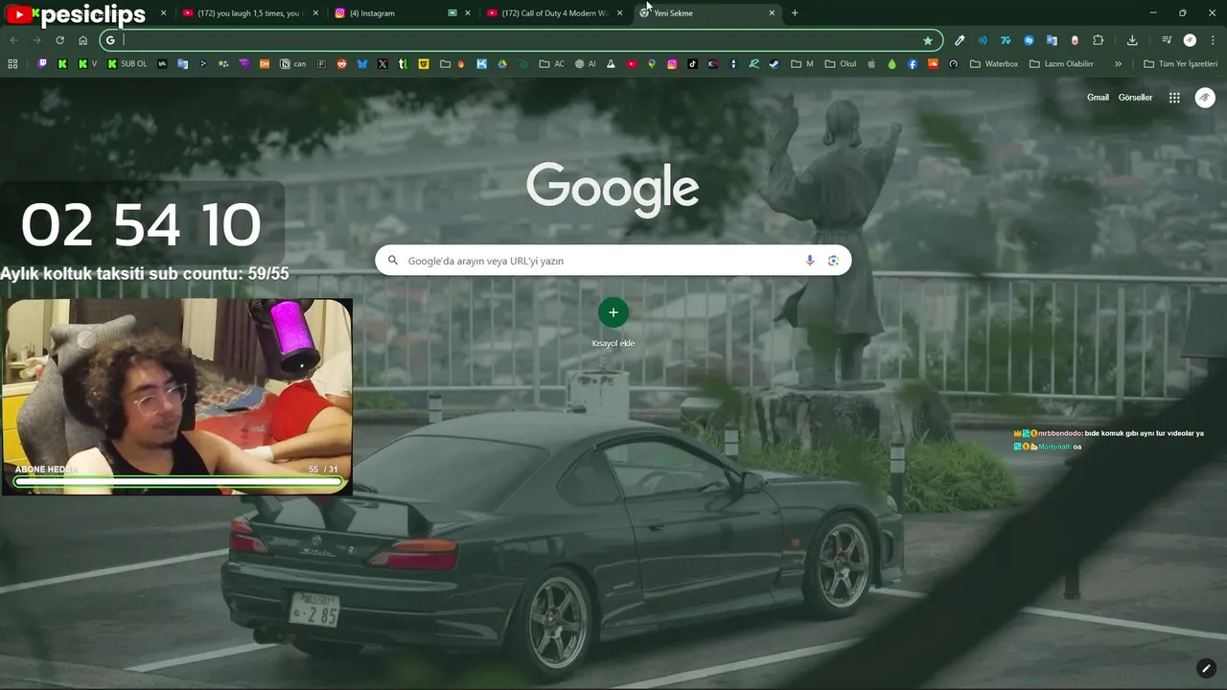The image size is (1227, 690).
Task: Open the Kick 'V' bookmark
Action: (x=88, y=64)
